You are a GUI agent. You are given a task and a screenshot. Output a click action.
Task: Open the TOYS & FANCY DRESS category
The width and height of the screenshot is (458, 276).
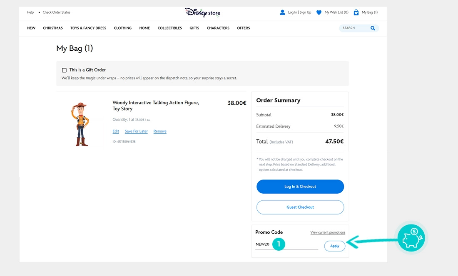[88, 28]
